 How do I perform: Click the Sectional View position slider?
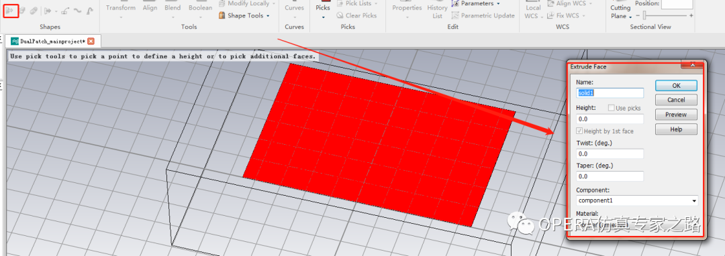point(664,15)
